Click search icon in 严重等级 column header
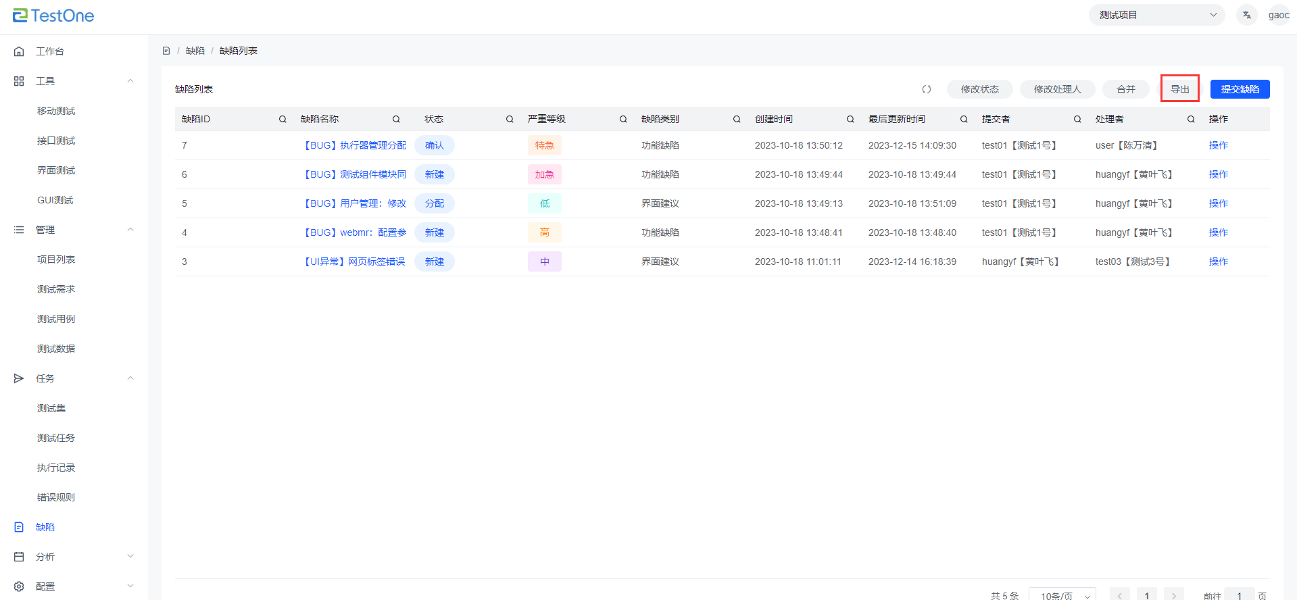 [623, 119]
